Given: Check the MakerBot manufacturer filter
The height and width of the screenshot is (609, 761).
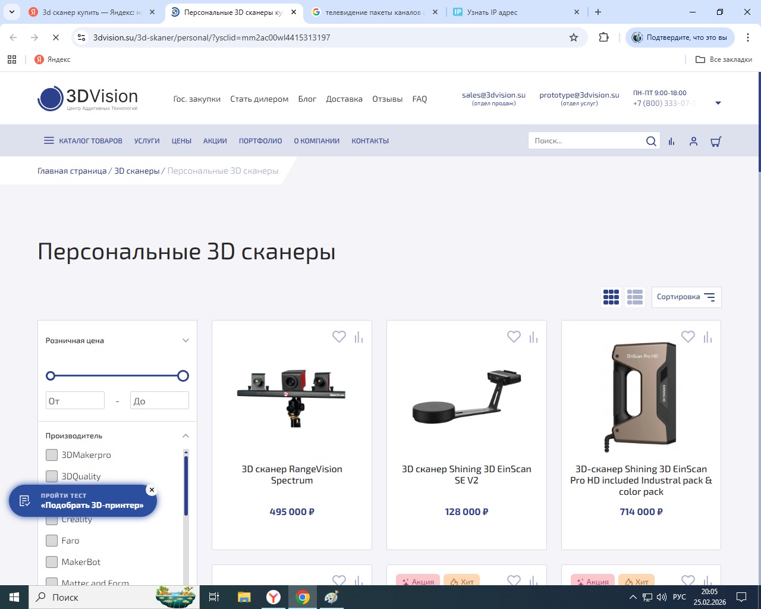Looking at the screenshot, I should pos(52,562).
